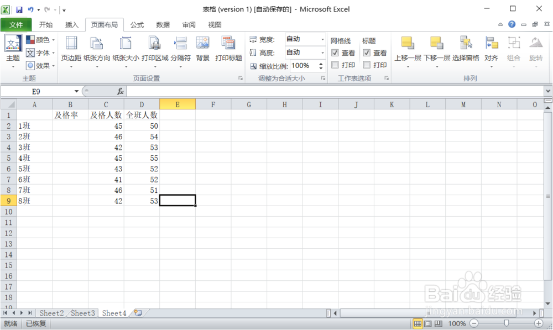Open Name Box dropdown arrow
This screenshot has width=553, height=330.
[76, 91]
